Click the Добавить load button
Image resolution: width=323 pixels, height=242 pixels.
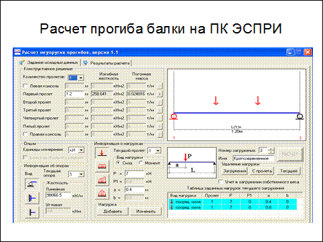click(113, 211)
